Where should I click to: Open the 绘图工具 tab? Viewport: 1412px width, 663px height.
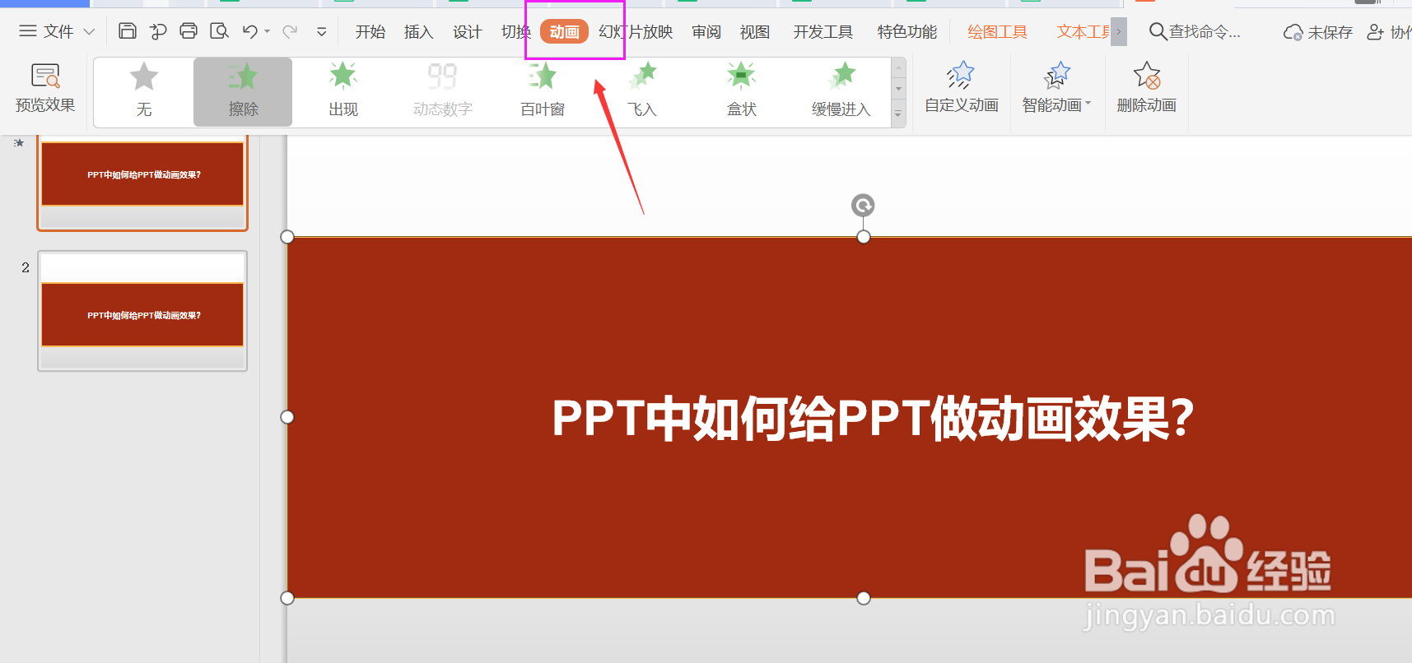(998, 32)
